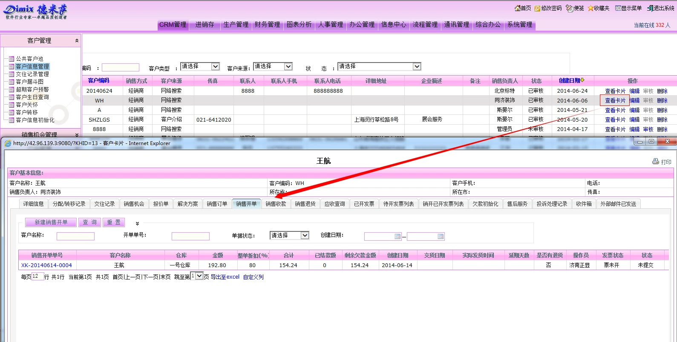The image size is (677, 342).
Task: Select 公共客户池 in sidebar tree
Action: click(29, 59)
